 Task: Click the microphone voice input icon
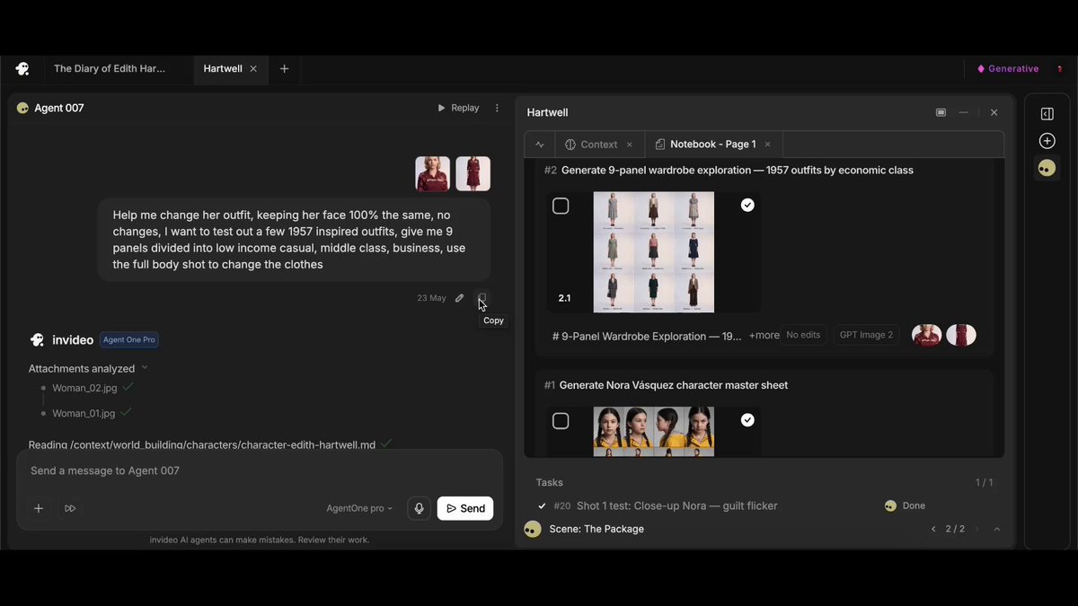coord(419,508)
